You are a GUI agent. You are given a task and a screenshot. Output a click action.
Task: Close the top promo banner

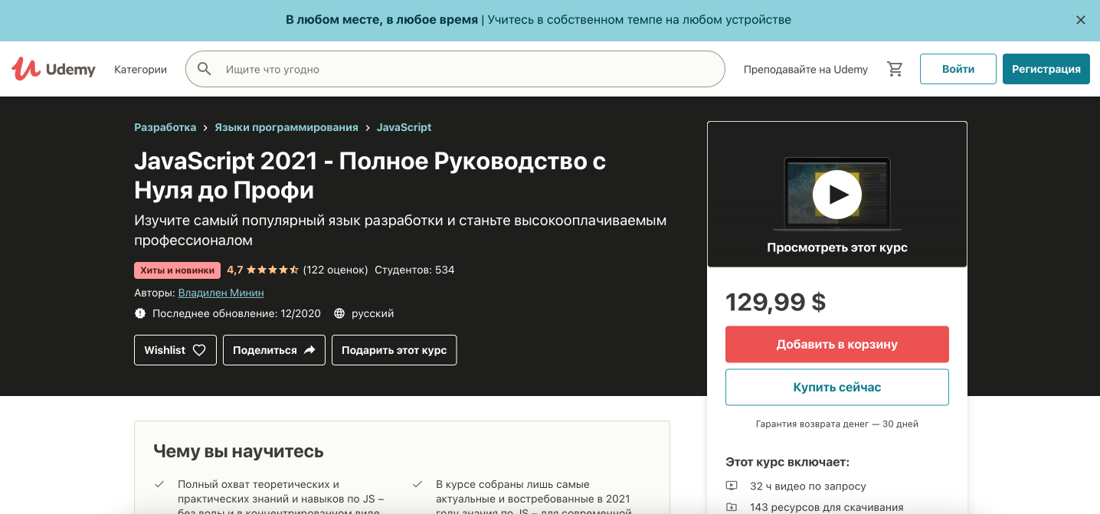[1080, 20]
